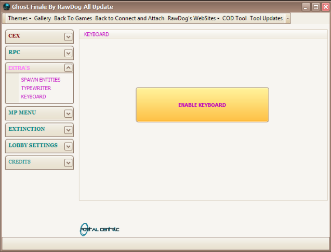Check for Tool Updates
Viewport: 331px width, 252px height.
pos(266,18)
